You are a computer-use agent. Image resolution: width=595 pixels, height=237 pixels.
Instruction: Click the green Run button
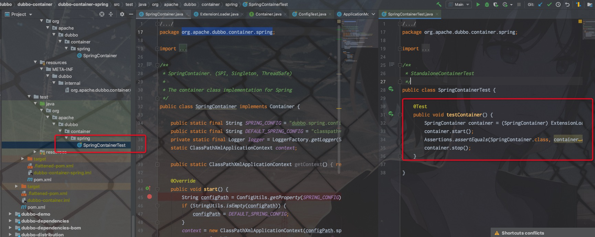point(478,4)
